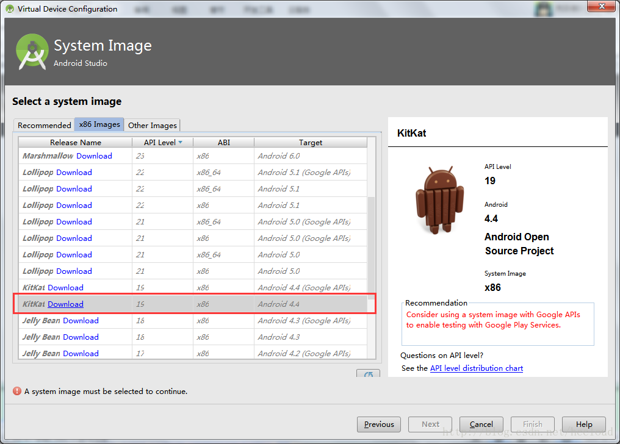620x444 pixels.
Task: Open the Other Images tab
Action: [152, 125]
